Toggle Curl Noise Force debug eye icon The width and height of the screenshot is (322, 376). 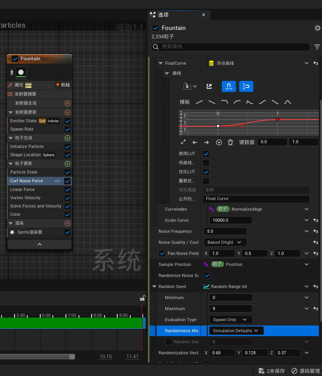(57, 181)
